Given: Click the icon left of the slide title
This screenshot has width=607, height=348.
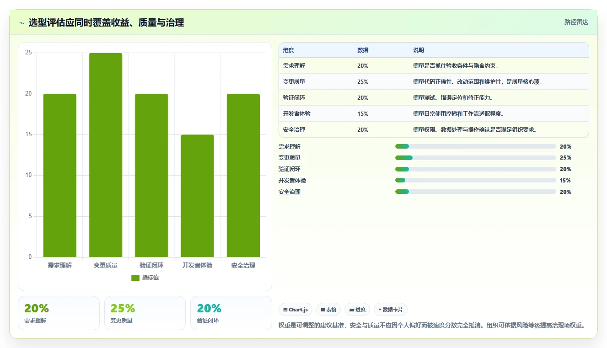Looking at the screenshot, I should (x=21, y=23).
